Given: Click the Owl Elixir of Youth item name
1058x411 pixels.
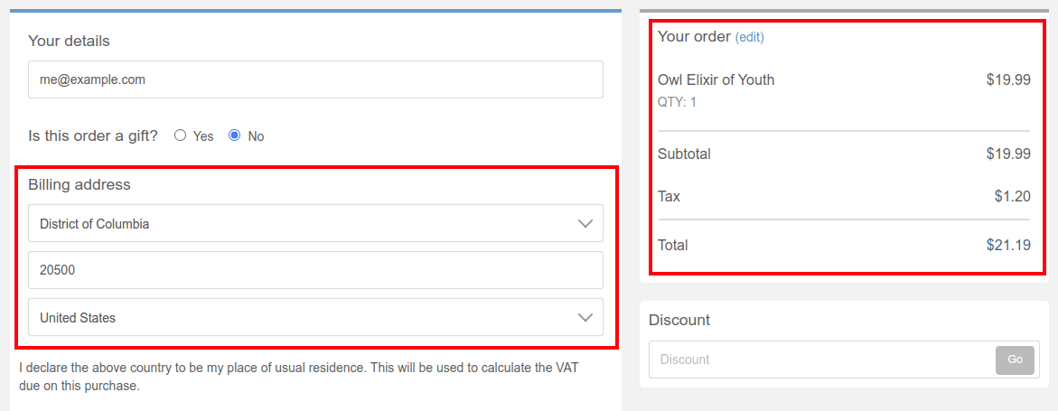Looking at the screenshot, I should pyautogui.click(x=716, y=79).
